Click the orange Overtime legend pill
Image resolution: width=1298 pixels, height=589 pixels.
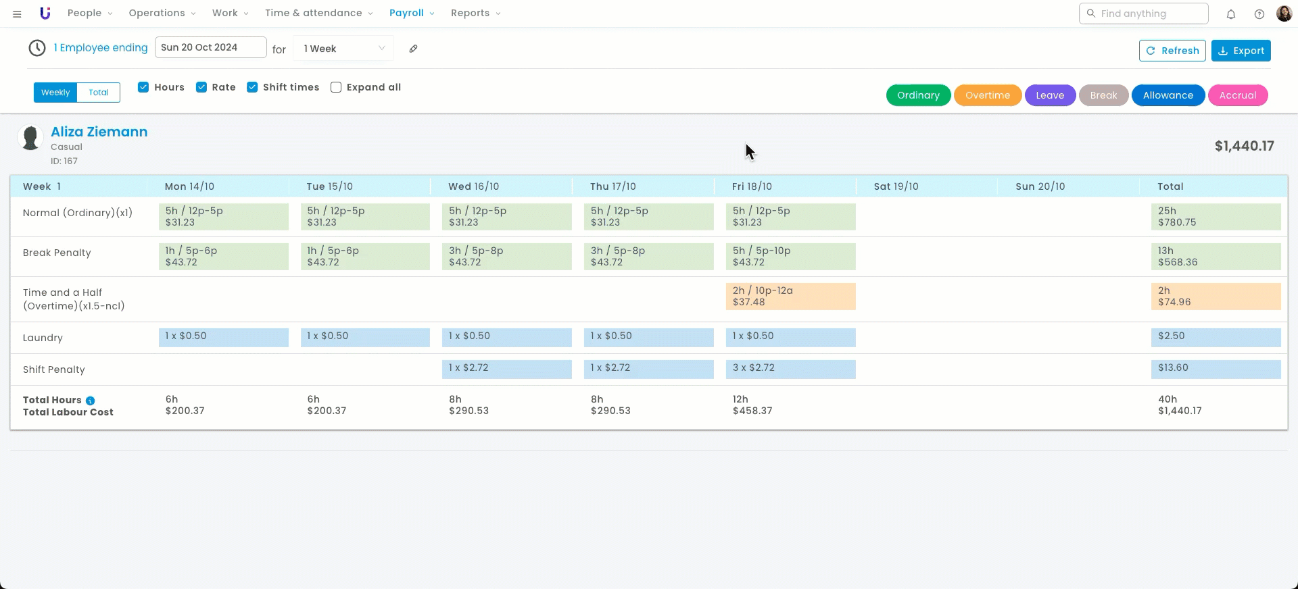[x=987, y=95]
